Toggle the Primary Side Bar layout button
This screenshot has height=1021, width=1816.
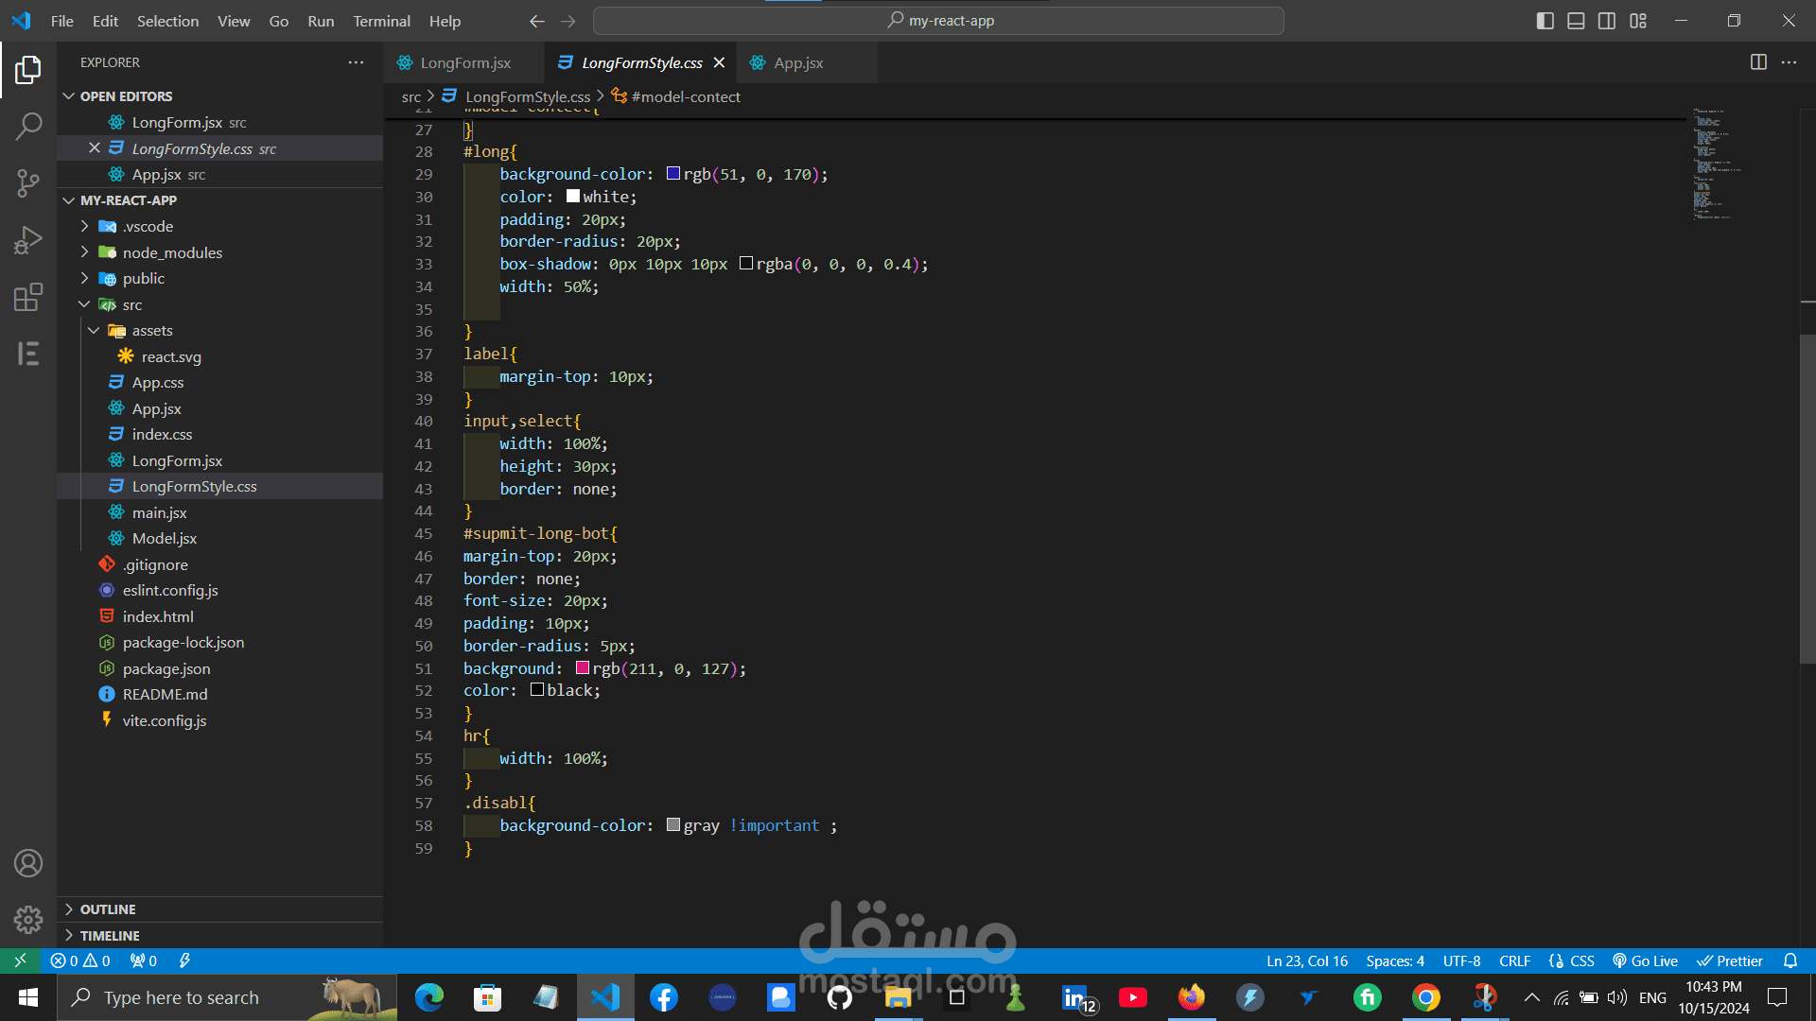[x=1545, y=21]
